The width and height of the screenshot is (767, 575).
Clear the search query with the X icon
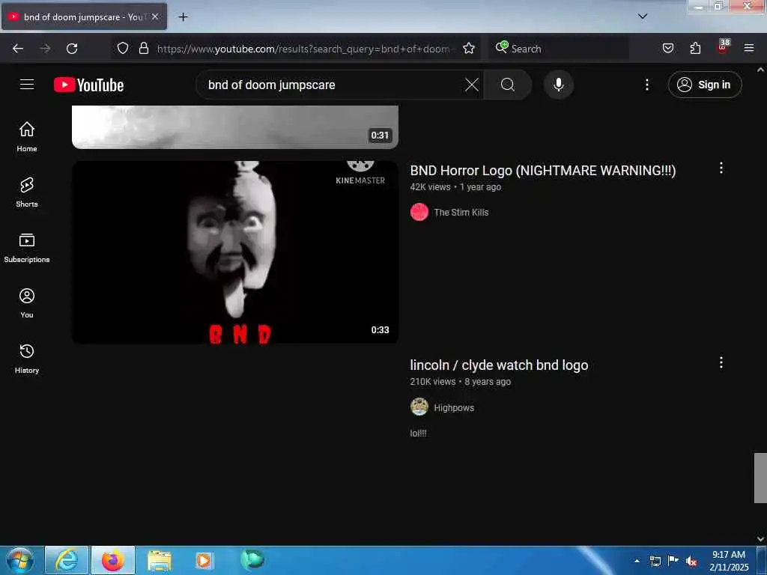tap(472, 85)
